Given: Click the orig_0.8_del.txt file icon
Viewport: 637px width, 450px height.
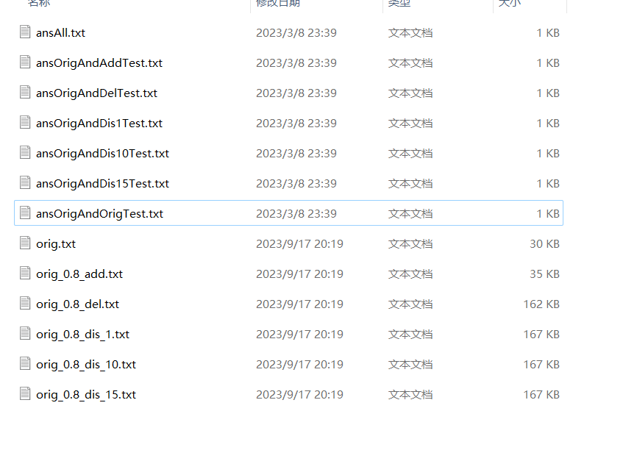Looking at the screenshot, I should click(25, 303).
